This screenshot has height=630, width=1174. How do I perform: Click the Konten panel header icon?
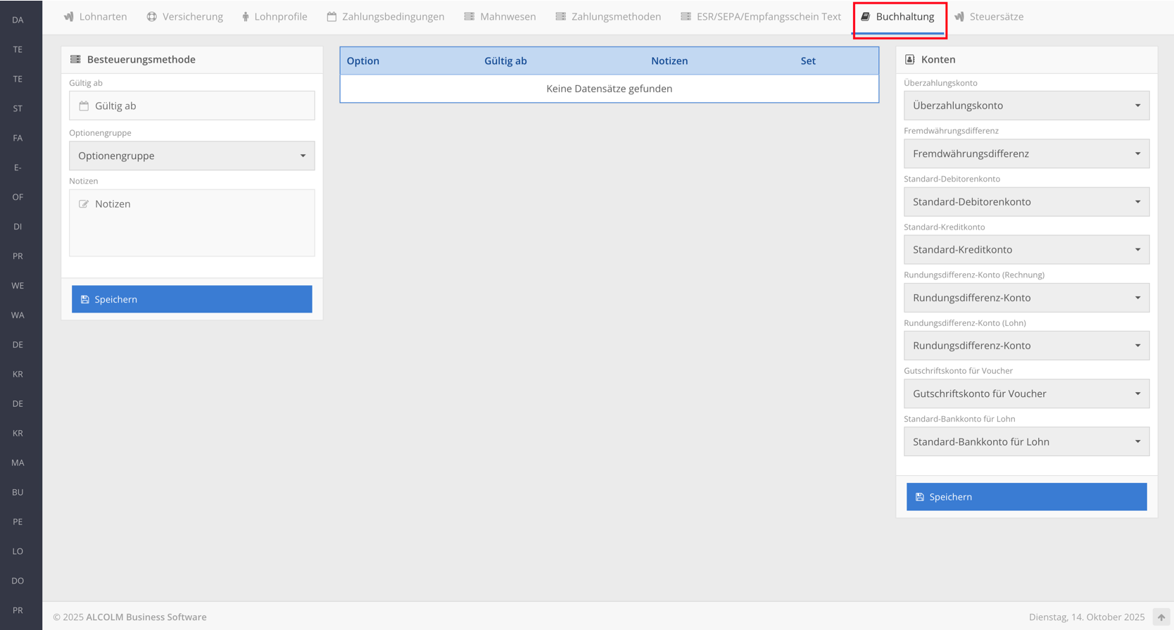click(x=909, y=60)
